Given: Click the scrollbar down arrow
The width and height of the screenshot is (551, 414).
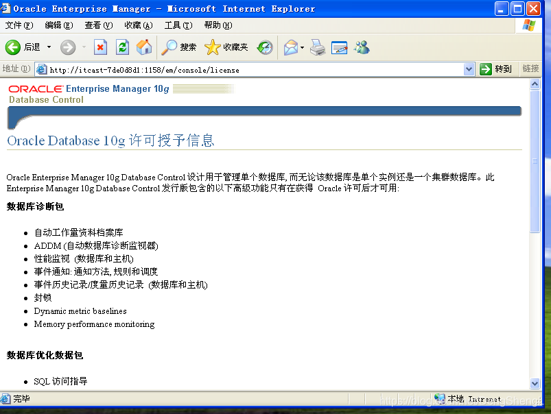Looking at the screenshot, I should 535,383.
